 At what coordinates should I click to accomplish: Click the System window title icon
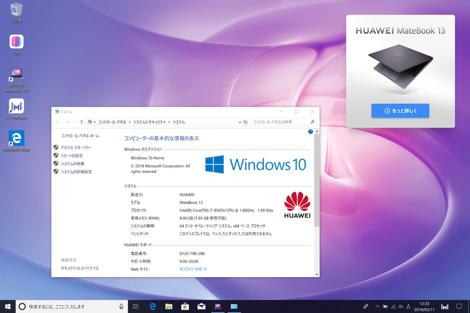pos(56,112)
